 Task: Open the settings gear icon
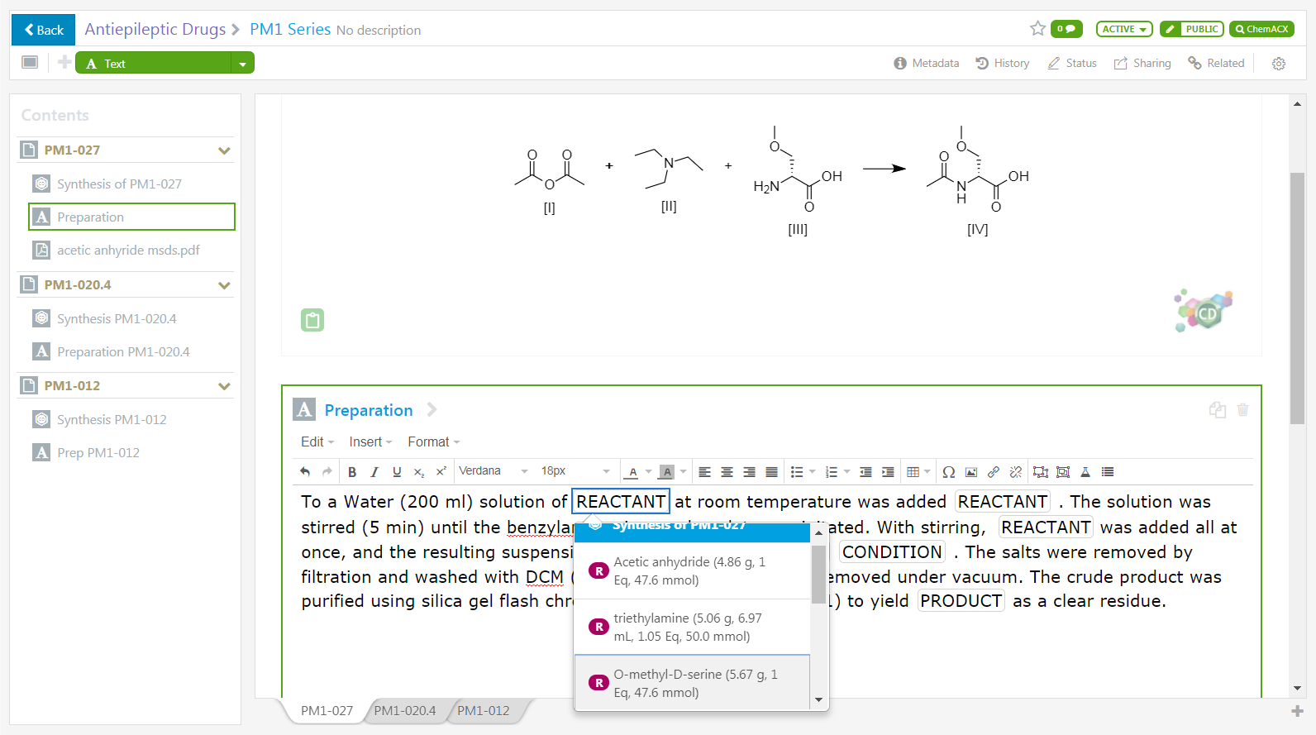(x=1279, y=64)
